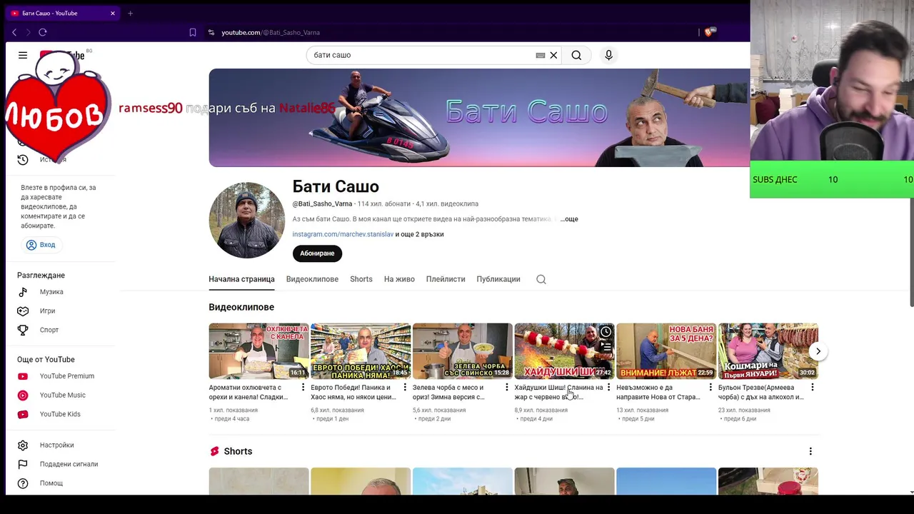Open the Охлювчета с канела video thumbnail

258,351
